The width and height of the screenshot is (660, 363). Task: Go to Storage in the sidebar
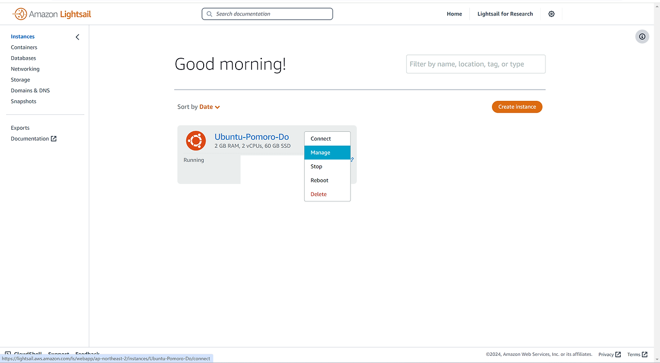click(21, 80)
